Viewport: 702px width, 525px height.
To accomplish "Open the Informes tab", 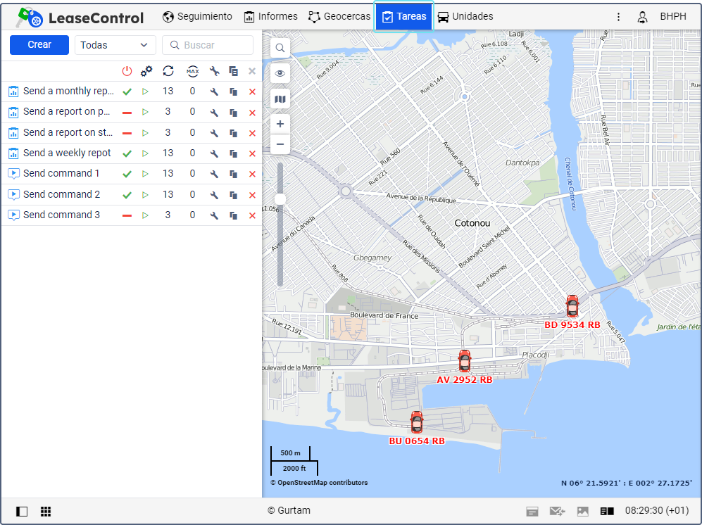I will pyautogui.click(x=271, y=17).
